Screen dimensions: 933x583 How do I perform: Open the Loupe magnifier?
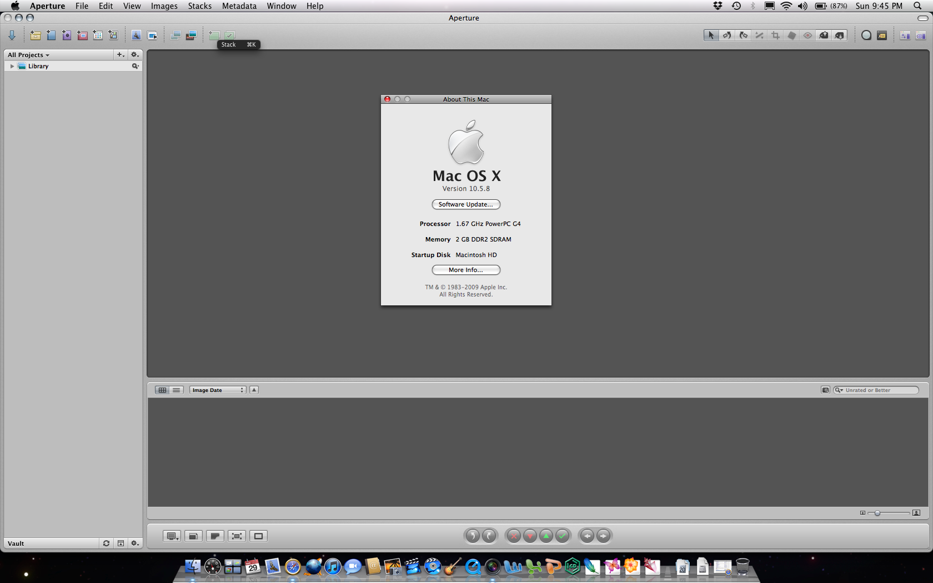coord(866,36)
